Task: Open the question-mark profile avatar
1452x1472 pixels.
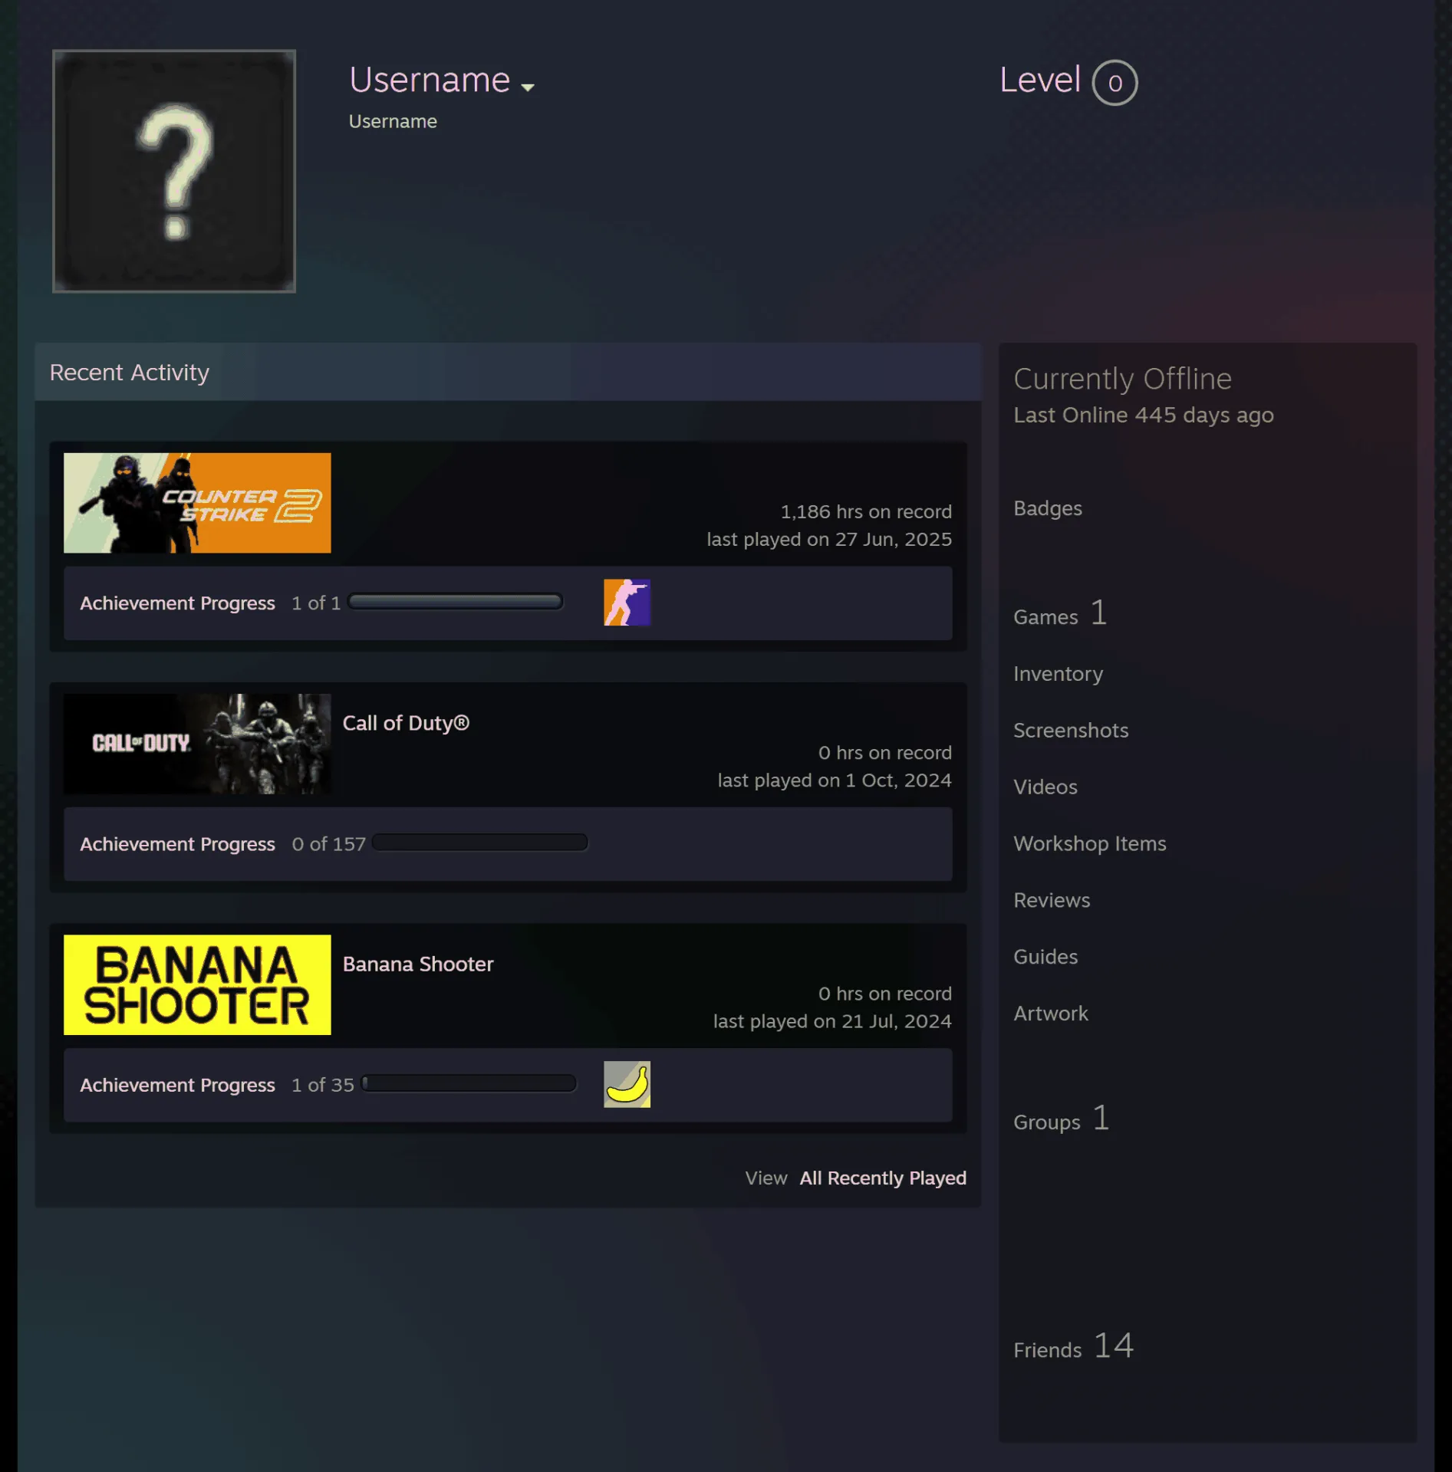Action: click(174, 171)
